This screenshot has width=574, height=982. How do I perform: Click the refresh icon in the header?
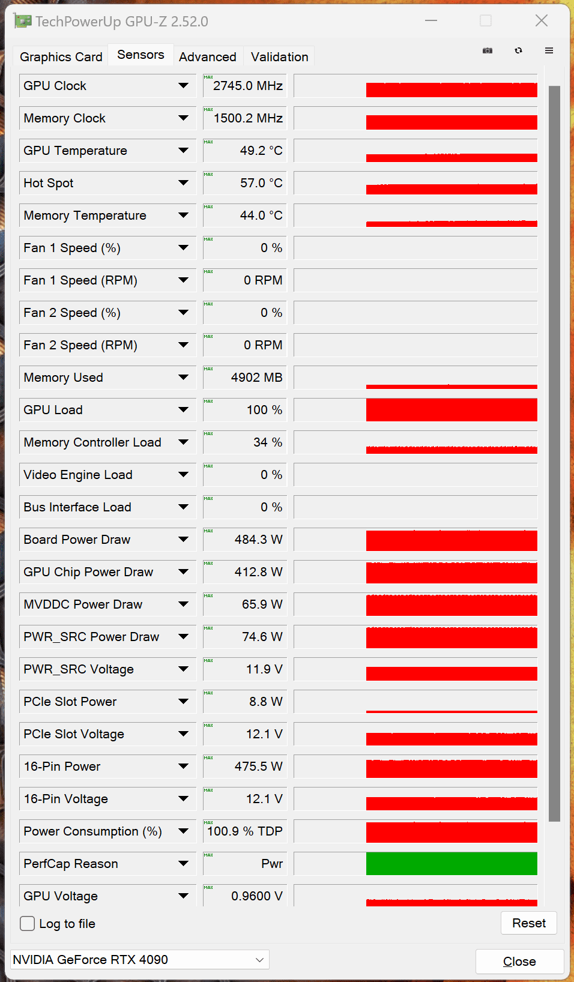pos(518,51)
